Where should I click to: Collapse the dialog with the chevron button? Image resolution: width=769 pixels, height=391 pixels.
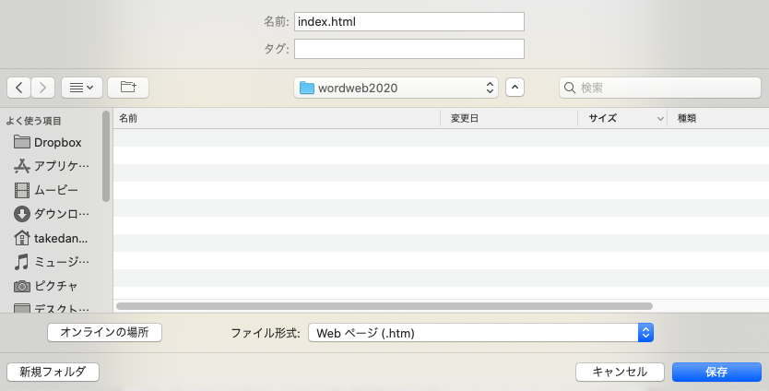click(515, 88)
